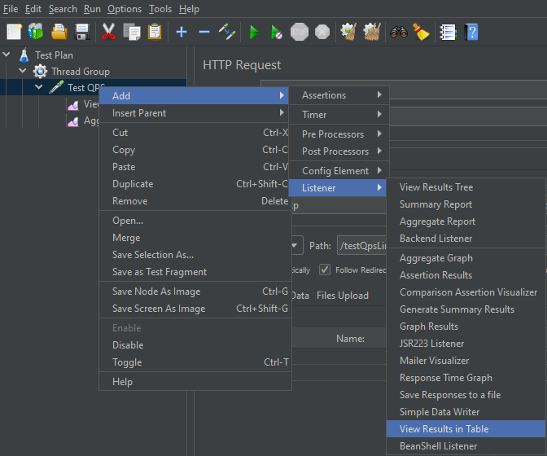Open the Options menu
The height and width of the screenshot is (456, 547).
(x=125, y=9)
